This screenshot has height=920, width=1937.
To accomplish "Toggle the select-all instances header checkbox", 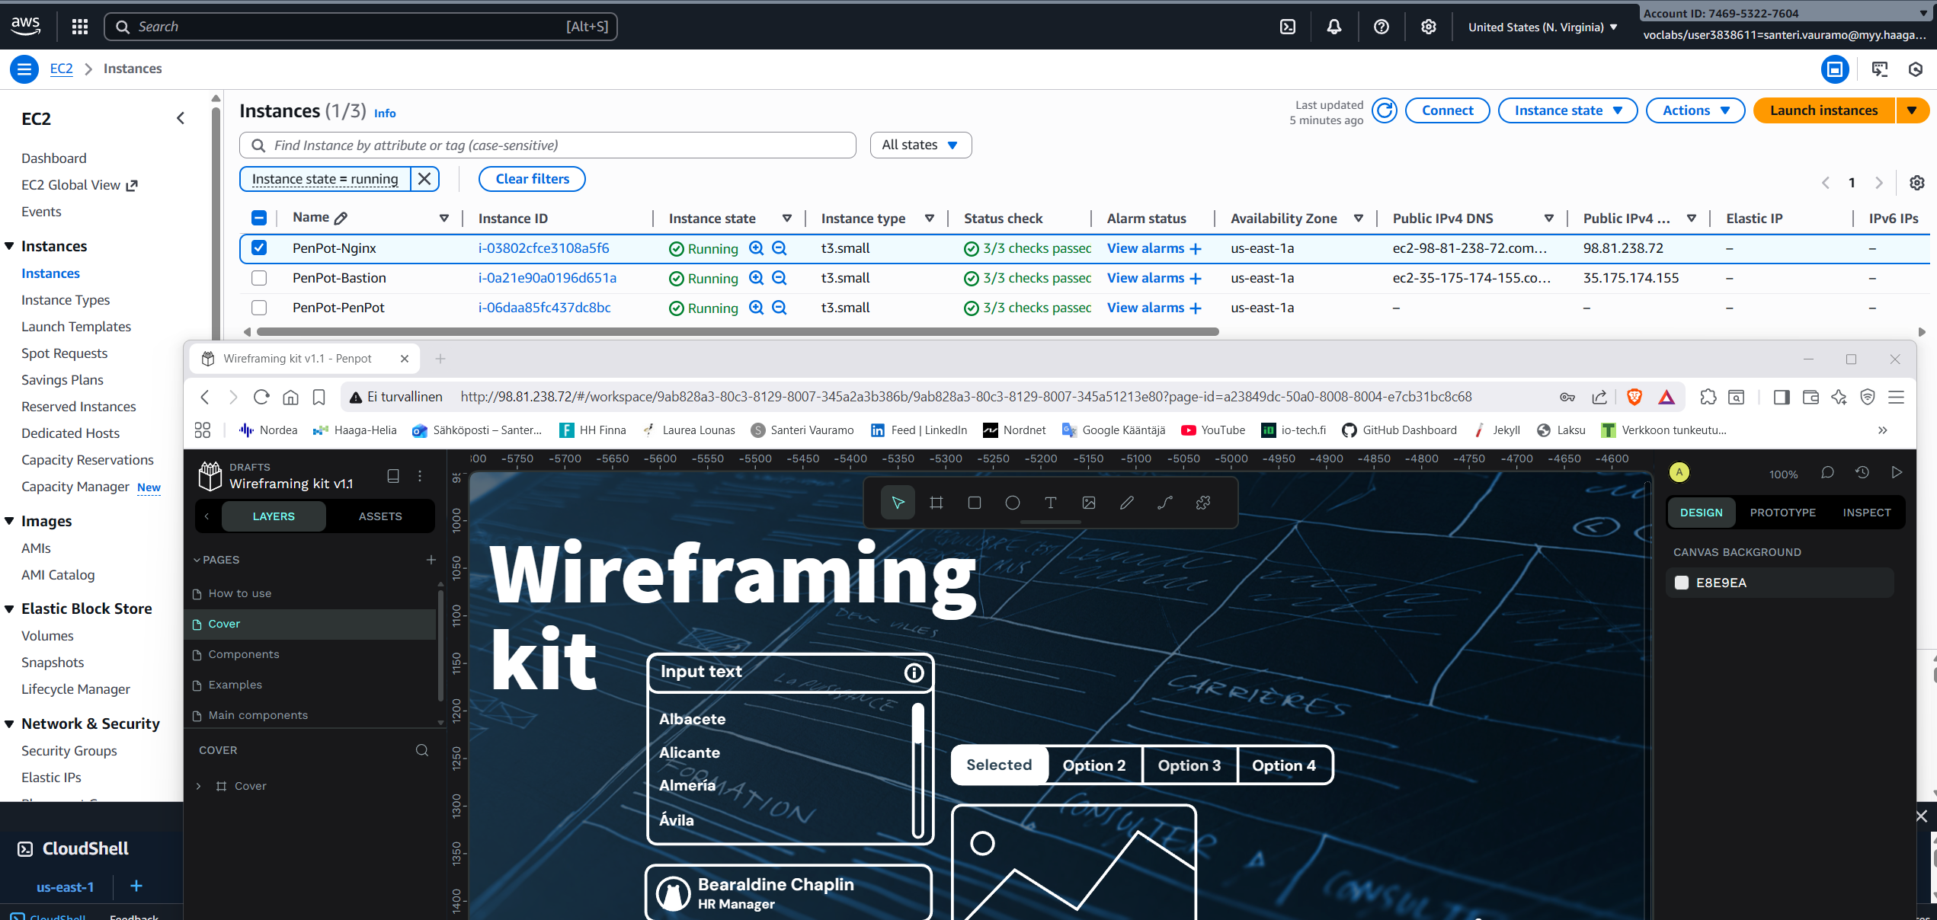I will [x=259, y=219].
